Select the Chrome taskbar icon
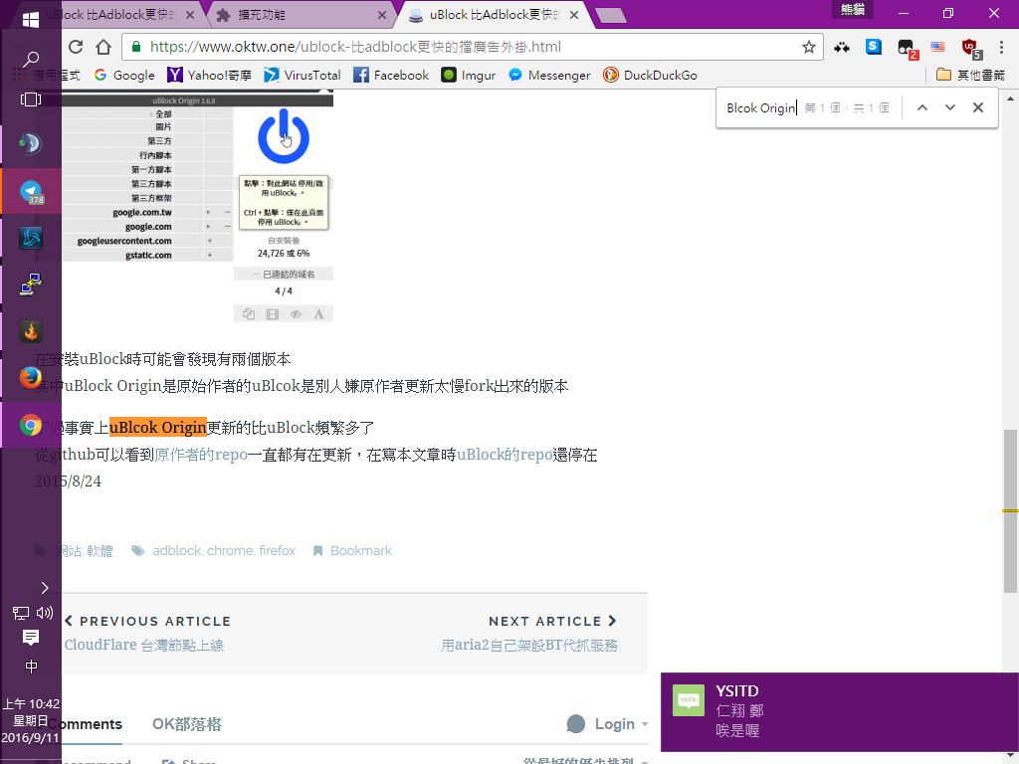 tap(31, 425)
